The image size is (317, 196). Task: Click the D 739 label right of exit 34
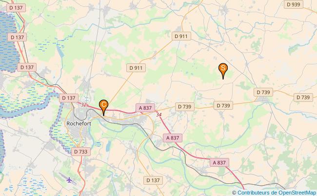tap(184, 107)
